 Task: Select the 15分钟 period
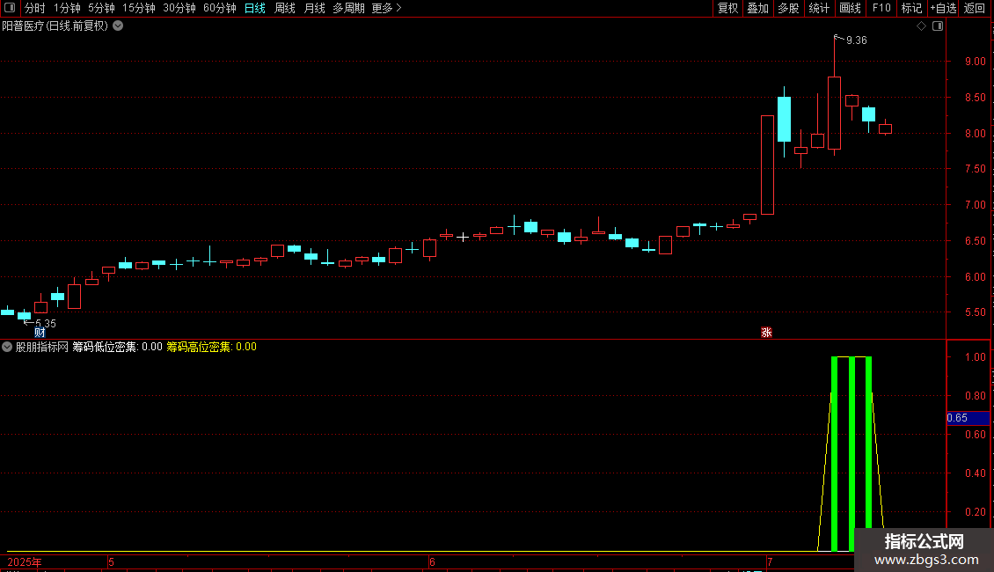[139, 8]
